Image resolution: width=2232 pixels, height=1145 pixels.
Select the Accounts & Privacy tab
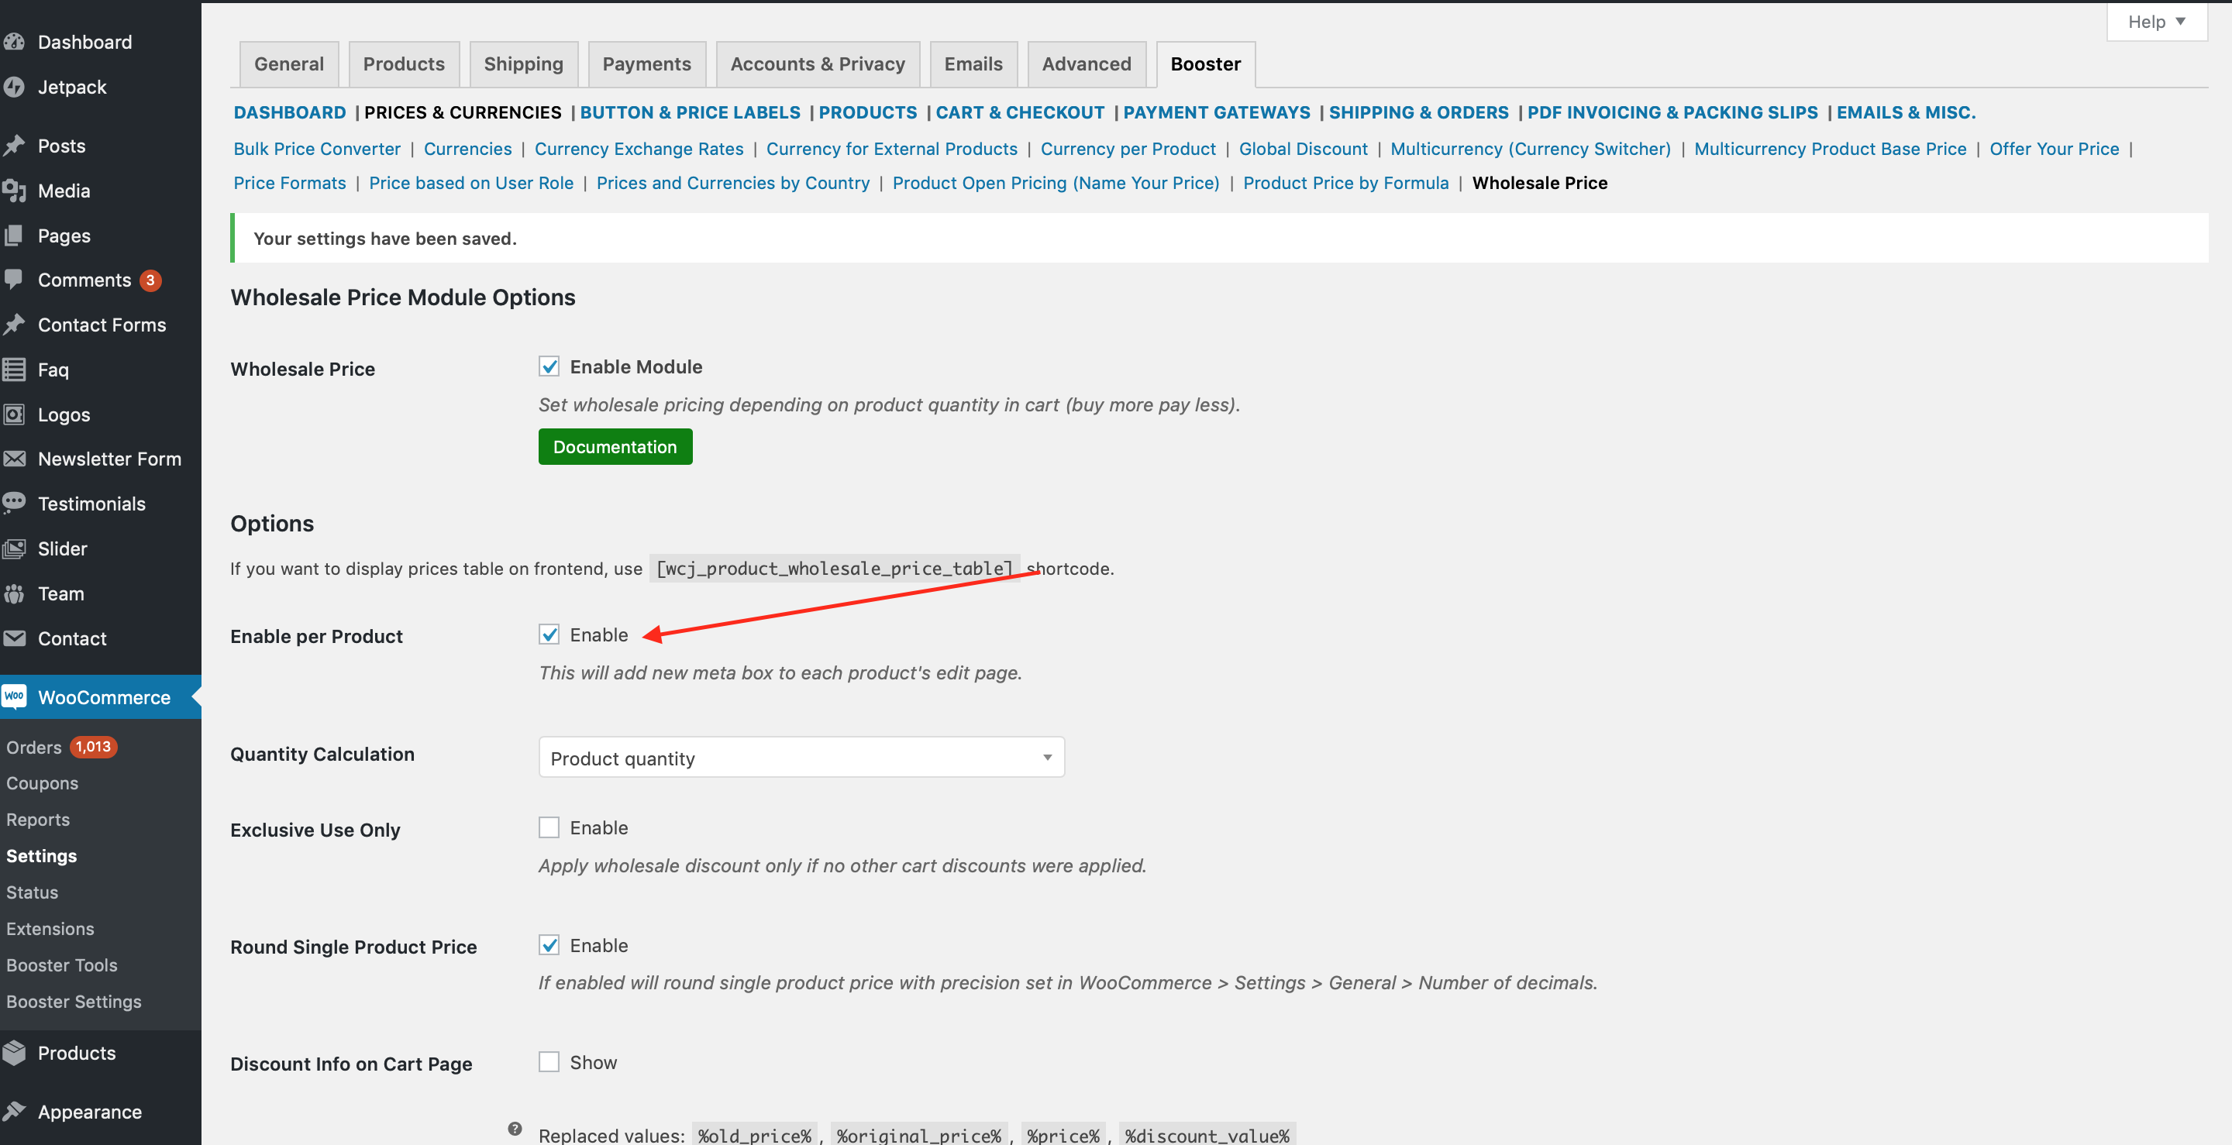817,64
